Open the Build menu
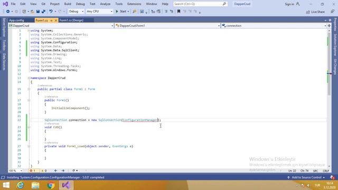This screenshot has height=190, width=338. pos(68,4)
